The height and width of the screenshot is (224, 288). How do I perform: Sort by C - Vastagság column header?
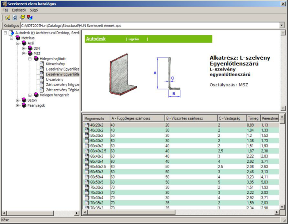232,118
